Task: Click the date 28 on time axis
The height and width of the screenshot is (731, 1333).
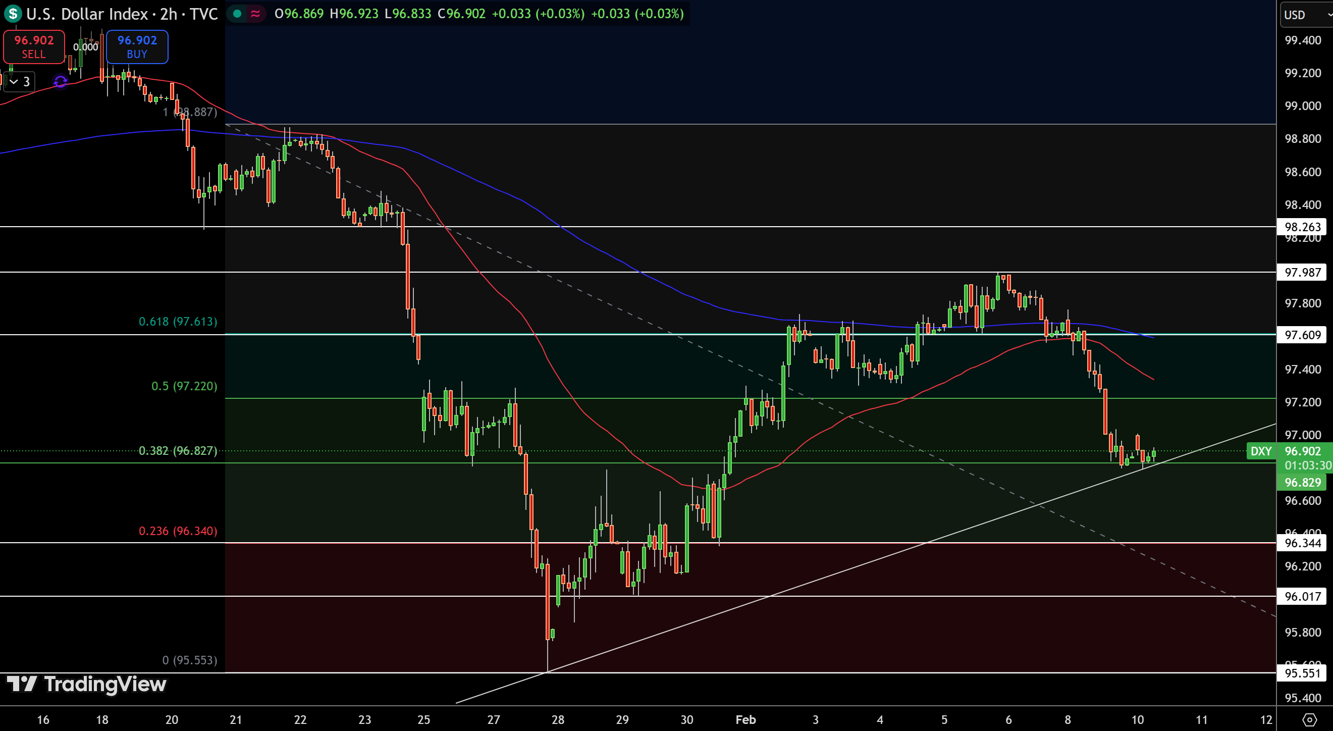Action: 558,719
